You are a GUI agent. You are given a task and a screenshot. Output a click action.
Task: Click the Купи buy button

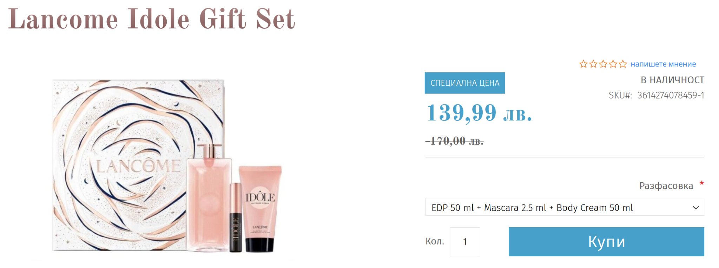click(606, 241)
